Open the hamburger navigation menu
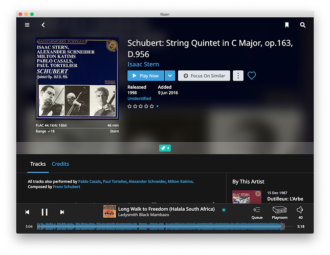Image resolution: width=330 pixels, height=255 pixels. 27,25
